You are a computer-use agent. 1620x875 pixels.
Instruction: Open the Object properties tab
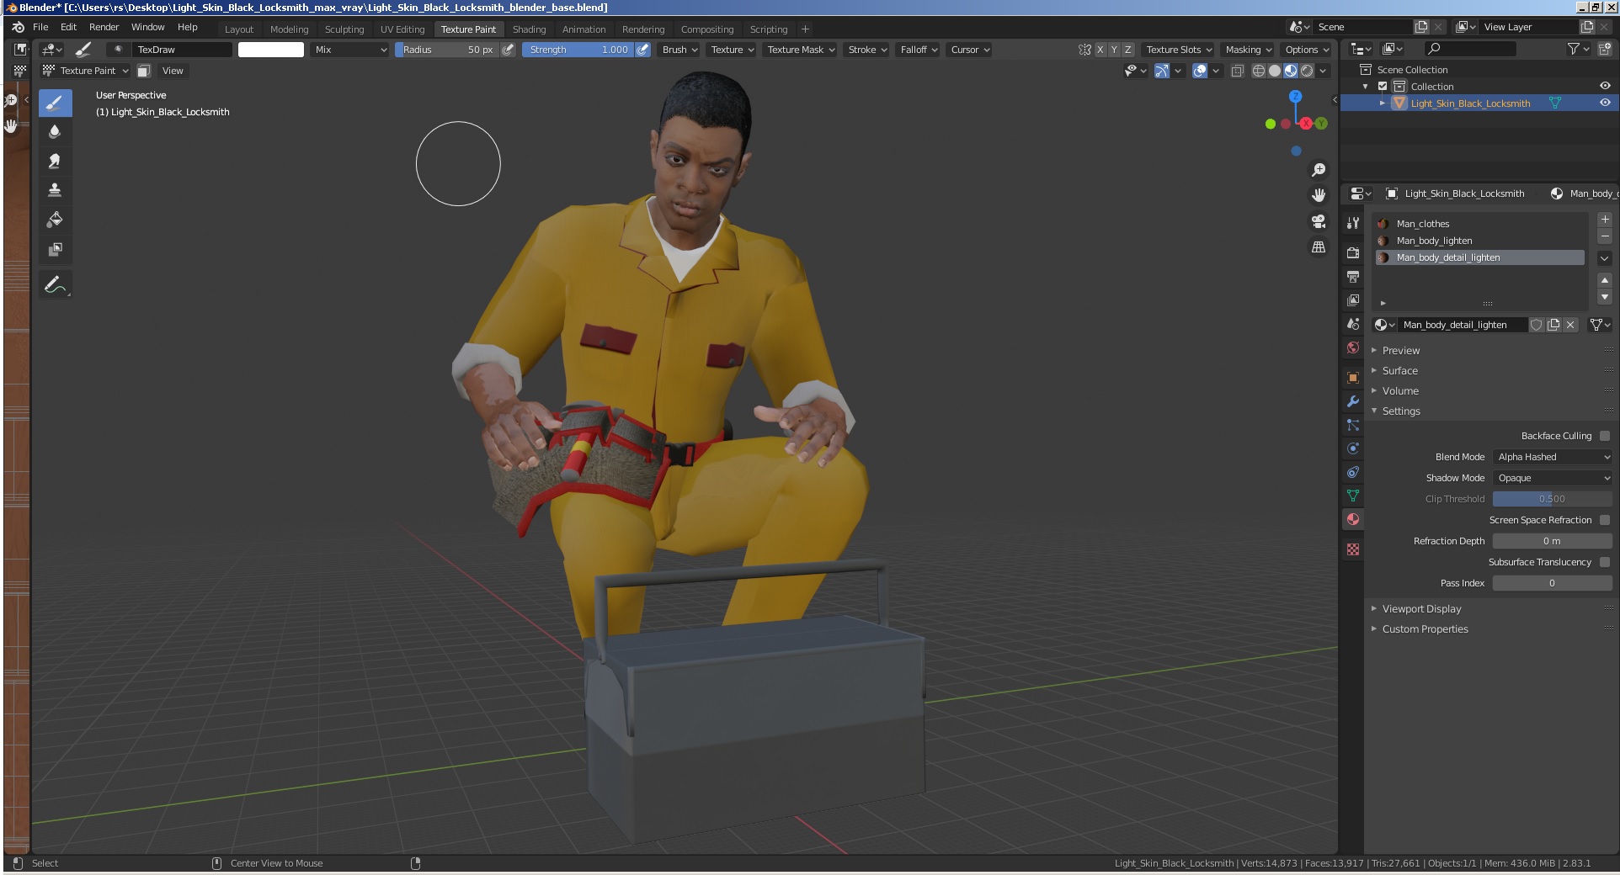[1353, 378]
